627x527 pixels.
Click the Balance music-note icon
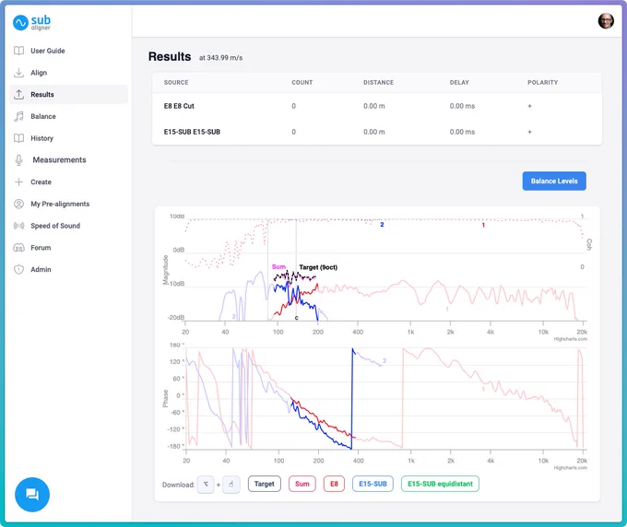click(18, 116)
